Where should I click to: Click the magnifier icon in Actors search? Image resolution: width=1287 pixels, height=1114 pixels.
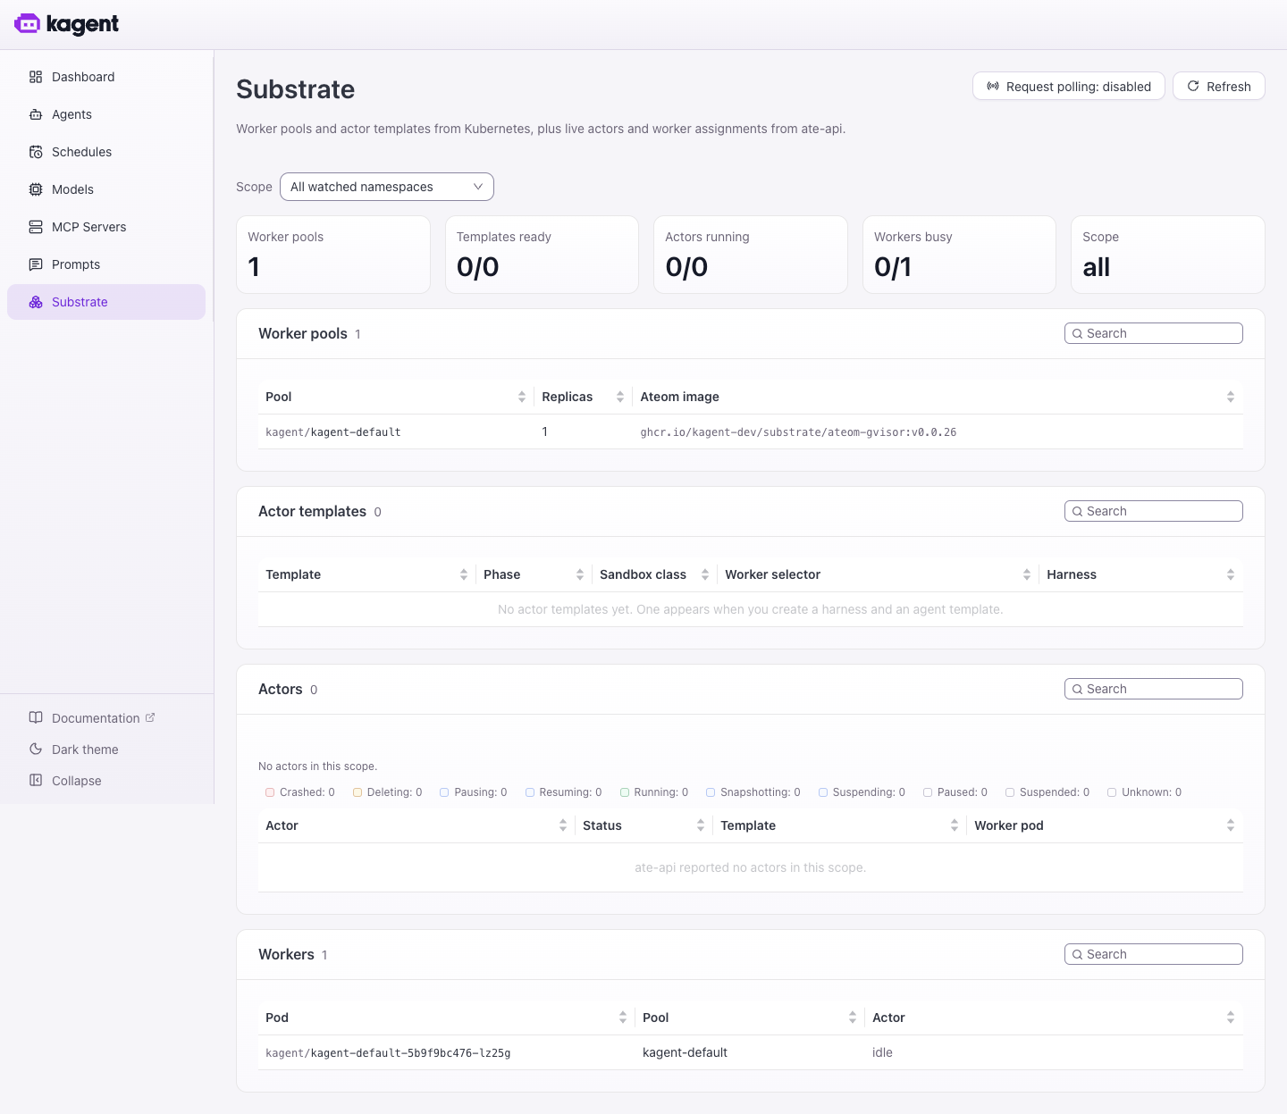(1078, 689)
